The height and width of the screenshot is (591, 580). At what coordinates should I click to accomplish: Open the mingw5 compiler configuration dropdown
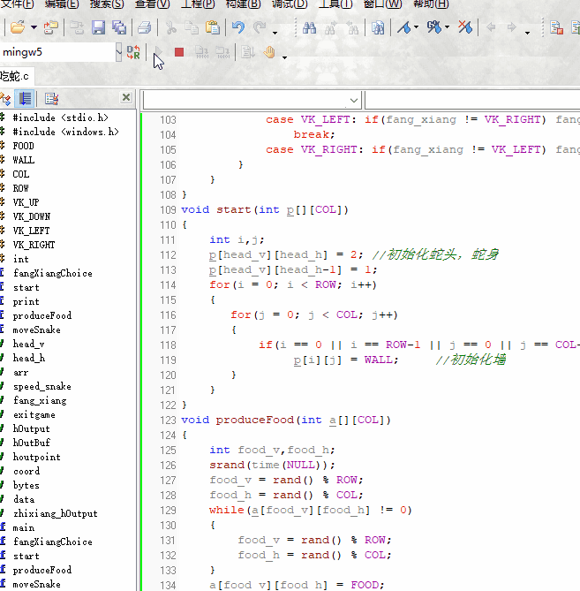(118, 52)
